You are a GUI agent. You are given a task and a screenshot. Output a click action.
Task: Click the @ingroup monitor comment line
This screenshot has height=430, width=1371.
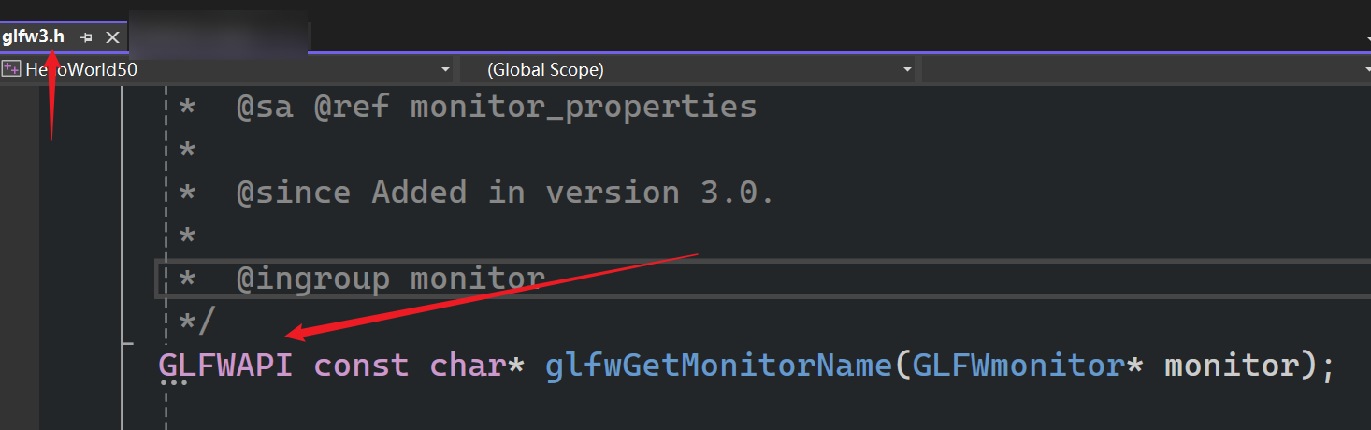390,279
